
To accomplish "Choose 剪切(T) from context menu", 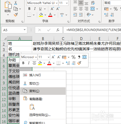I will point(43,84).
